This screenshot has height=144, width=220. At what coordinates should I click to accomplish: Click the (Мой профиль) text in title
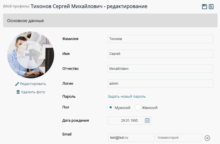click(x=16, y=6)
